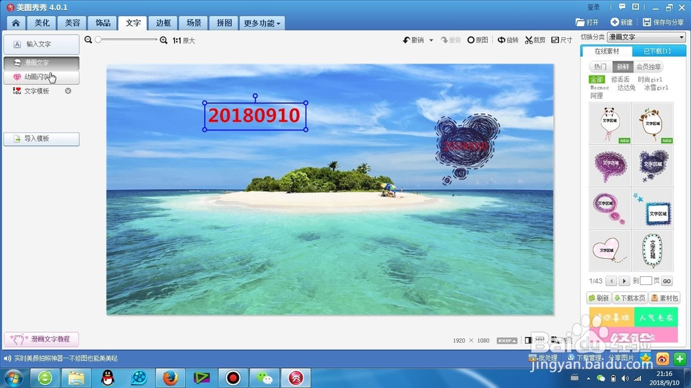Open download manager (下载管理)
This screenshot has height=388, width=691.
(x=585, y=358)
